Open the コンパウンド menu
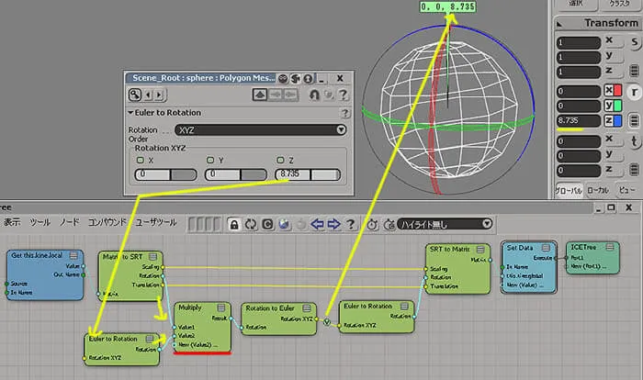The height and width of the screenshot is (380, 643). (x=107, y=222)
